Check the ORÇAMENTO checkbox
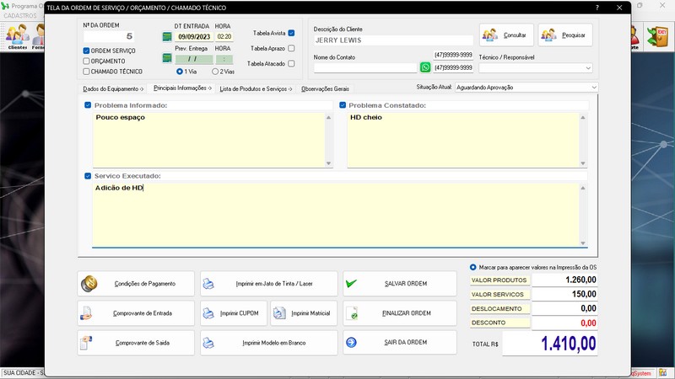675x379 pixels. pos(86,61)
